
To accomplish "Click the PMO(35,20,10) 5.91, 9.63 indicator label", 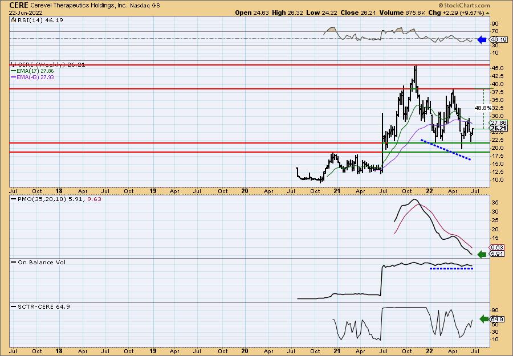I will [59, 199].
